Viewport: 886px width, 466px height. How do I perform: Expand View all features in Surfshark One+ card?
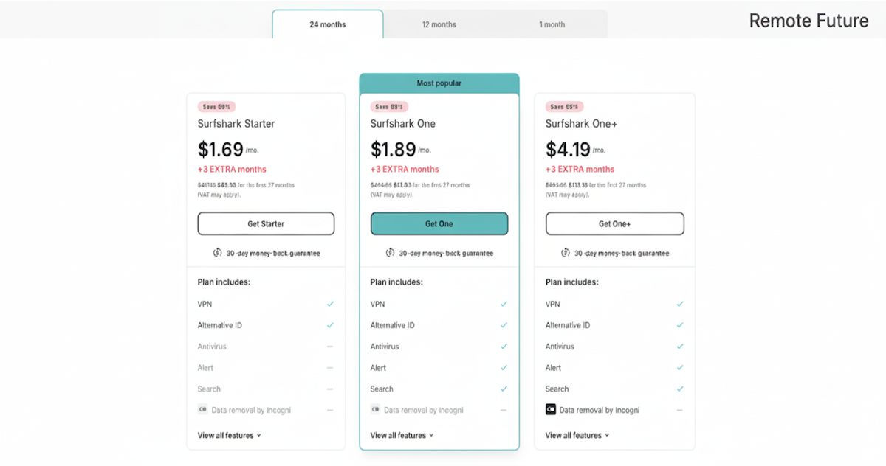[577, 435]
